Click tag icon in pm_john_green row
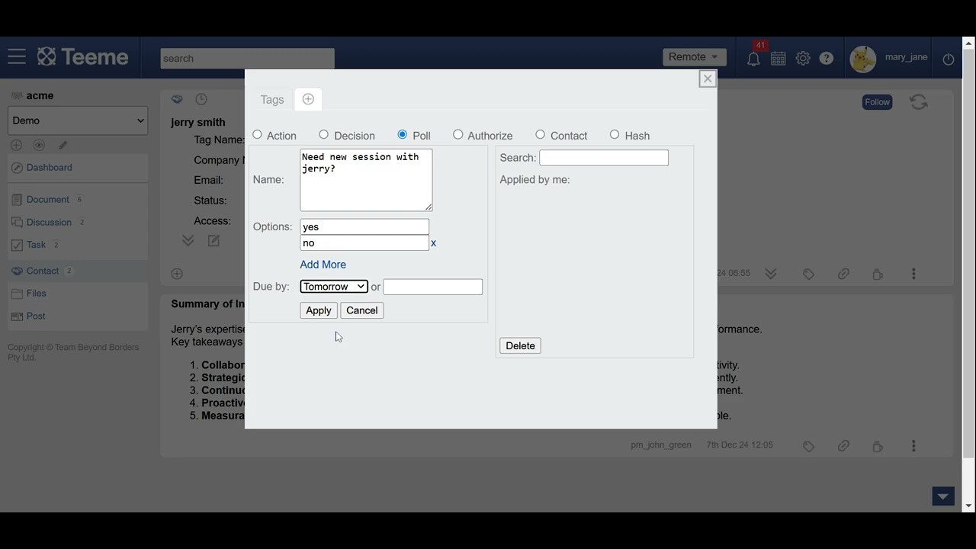The image size is (976, 549). (x=808, y=446)
